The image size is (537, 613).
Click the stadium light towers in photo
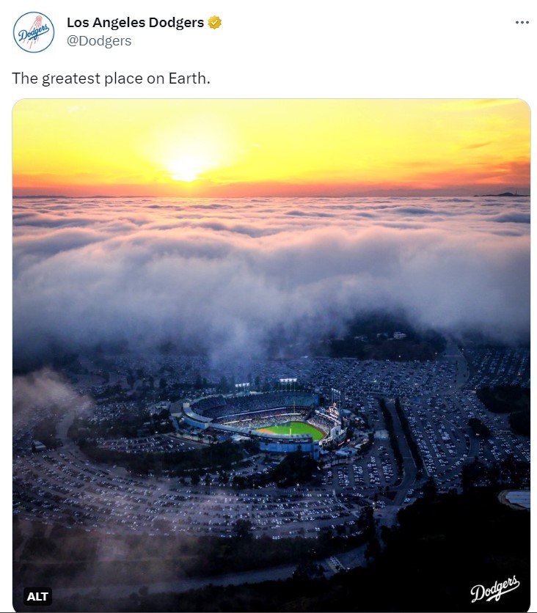click(288, 383)
